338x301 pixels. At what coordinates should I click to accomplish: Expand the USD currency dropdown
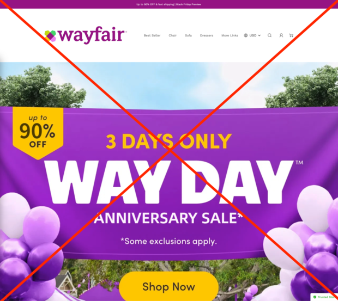[x=252, y=35]
